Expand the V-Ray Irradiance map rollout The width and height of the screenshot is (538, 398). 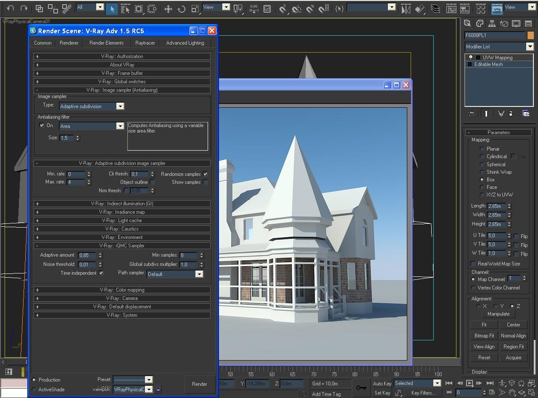(122, 212)
